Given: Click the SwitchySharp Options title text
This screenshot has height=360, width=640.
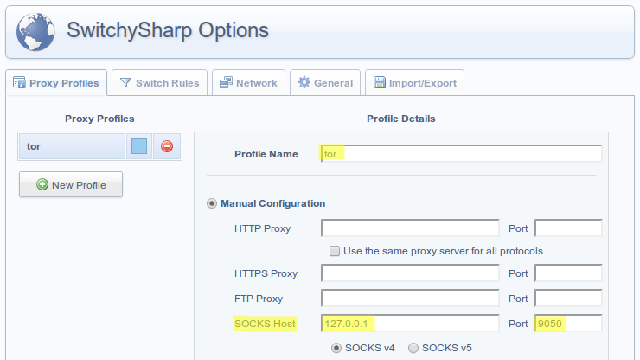Looking at the screenshot, I should pos(168,30).
